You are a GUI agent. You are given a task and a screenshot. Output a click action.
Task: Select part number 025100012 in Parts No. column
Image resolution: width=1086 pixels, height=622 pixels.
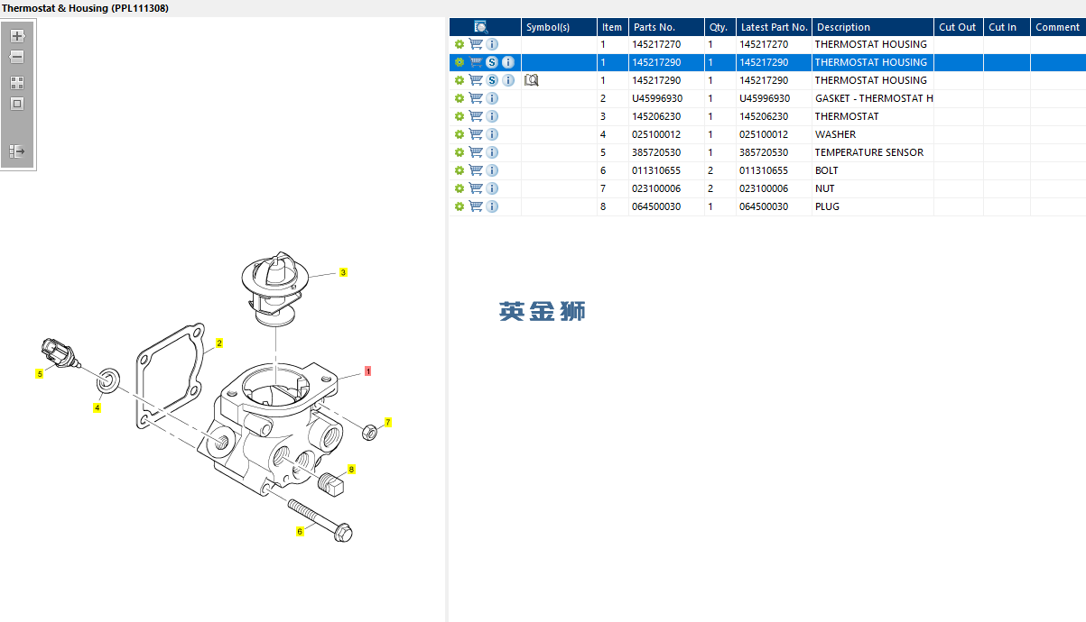(x=656, y=134)
